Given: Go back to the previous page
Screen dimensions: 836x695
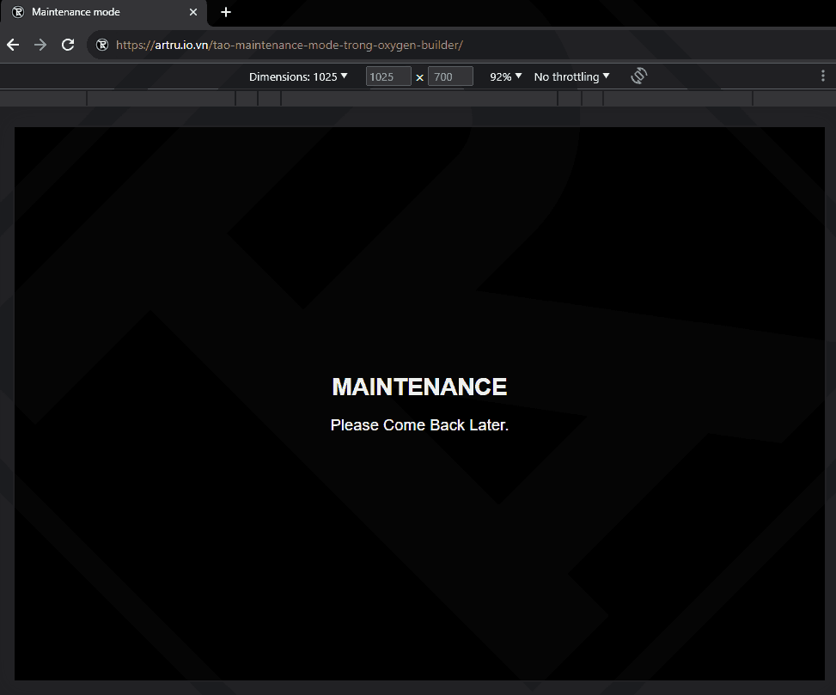Looking at the screenshot, I should click(x=13, y=45).
